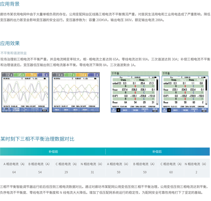Click the orange 79 A reading swatch
Viewport: 211px width, 201px height.
32,75
